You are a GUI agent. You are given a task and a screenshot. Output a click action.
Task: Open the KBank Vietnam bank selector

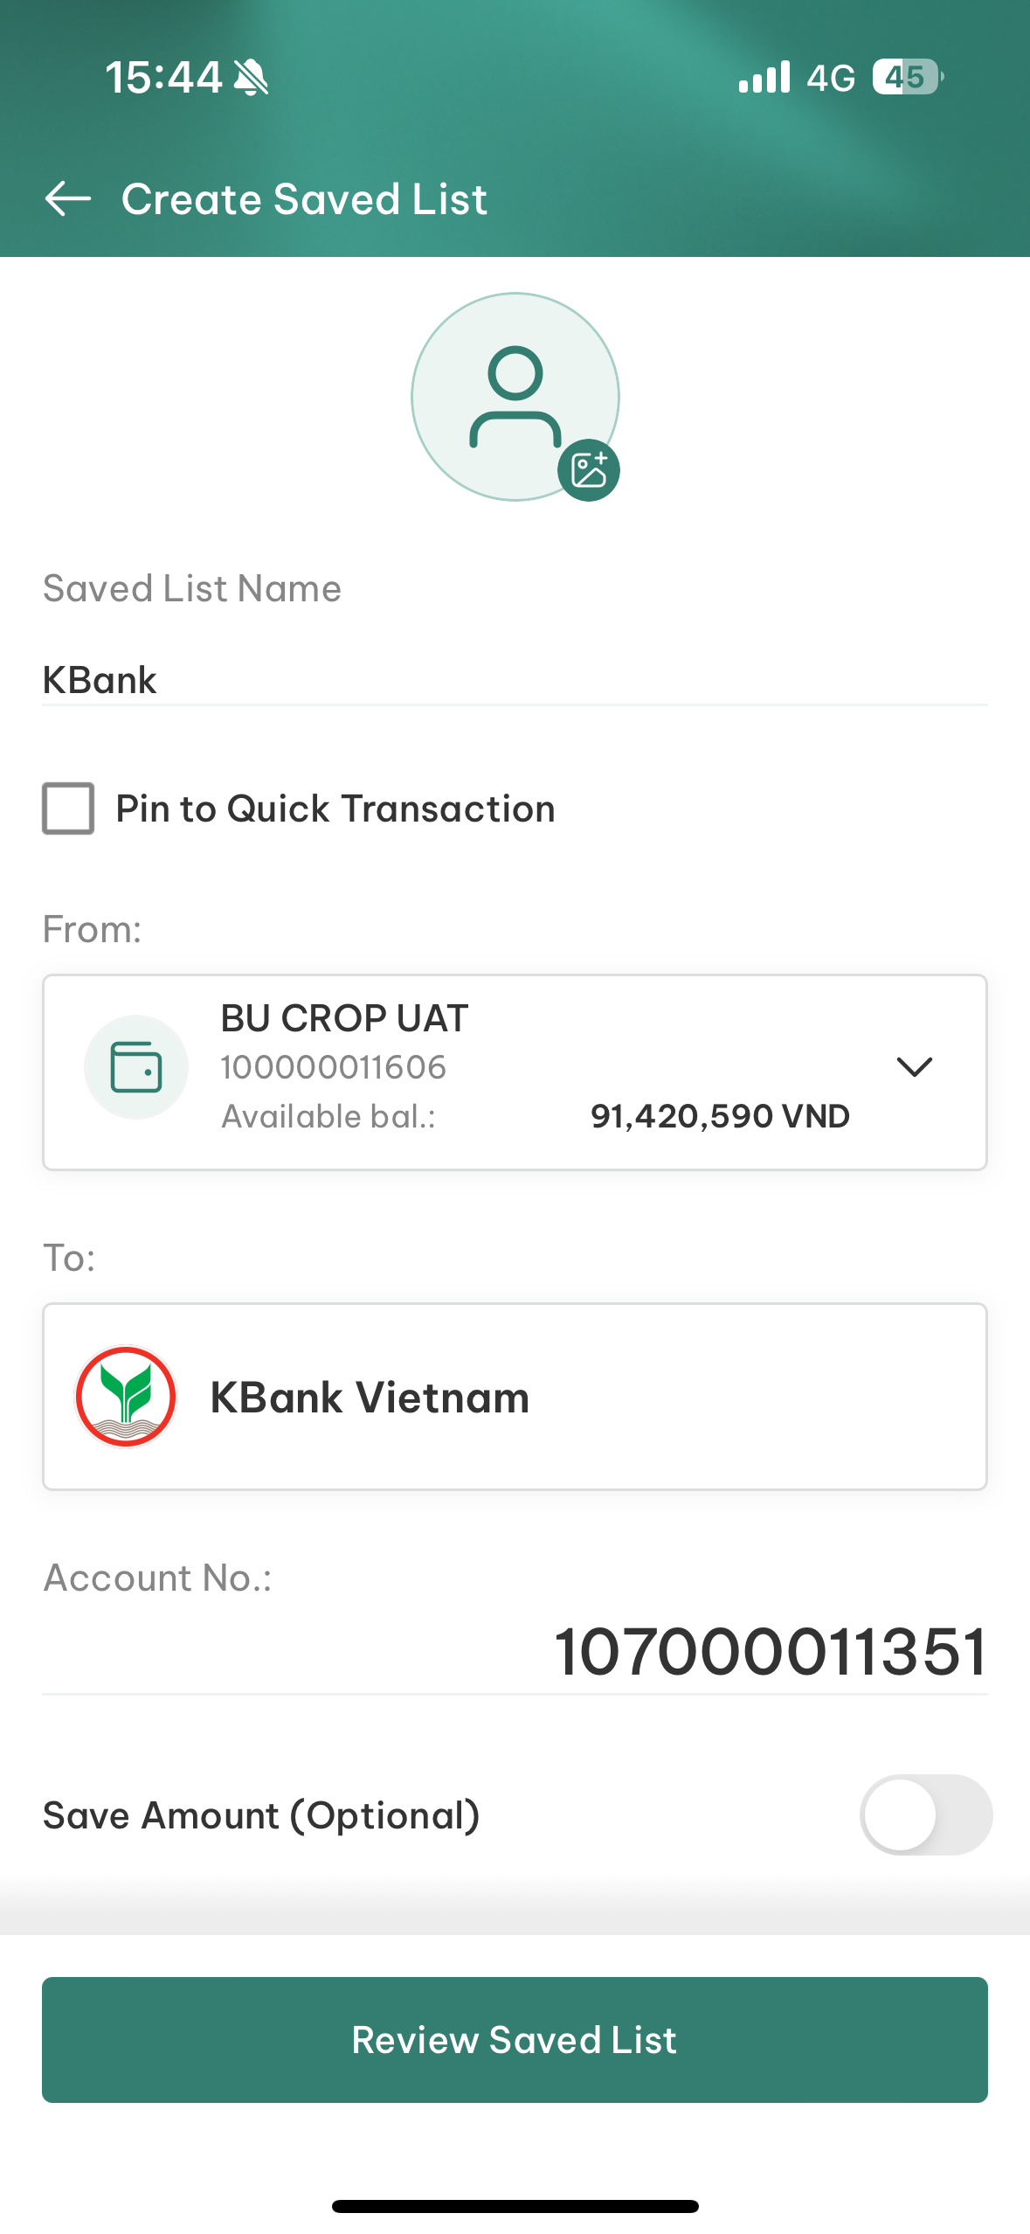click(x=515, y=1397)
